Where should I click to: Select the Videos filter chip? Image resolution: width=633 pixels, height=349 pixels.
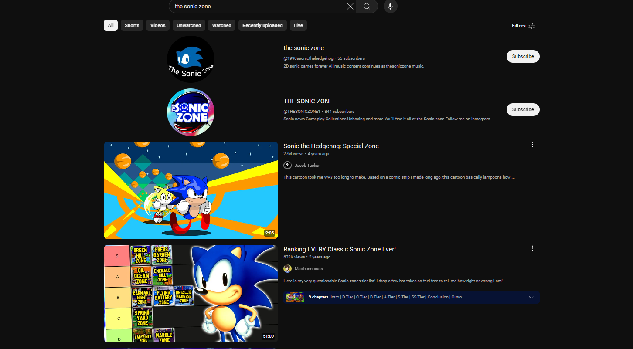point(158,25)
